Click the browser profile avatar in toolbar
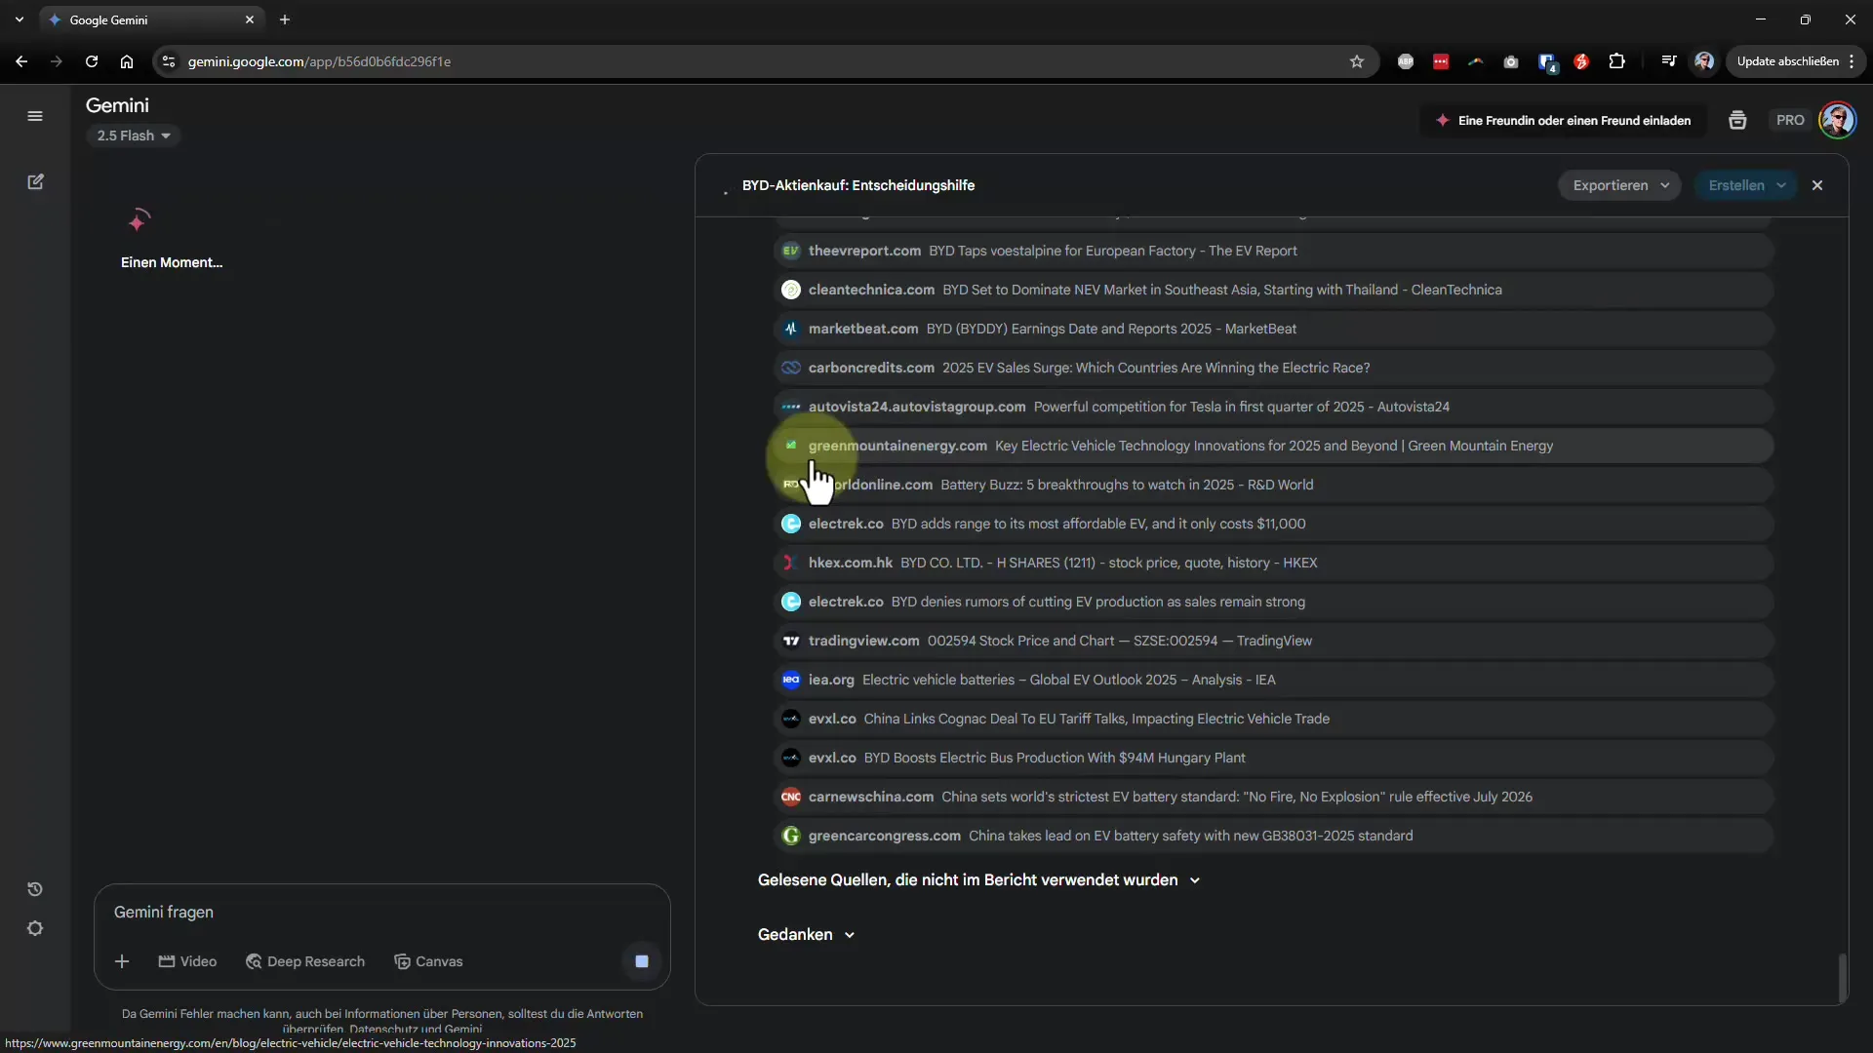1873x1053 pixels. pyautogui.click(x=1704, y=61)
